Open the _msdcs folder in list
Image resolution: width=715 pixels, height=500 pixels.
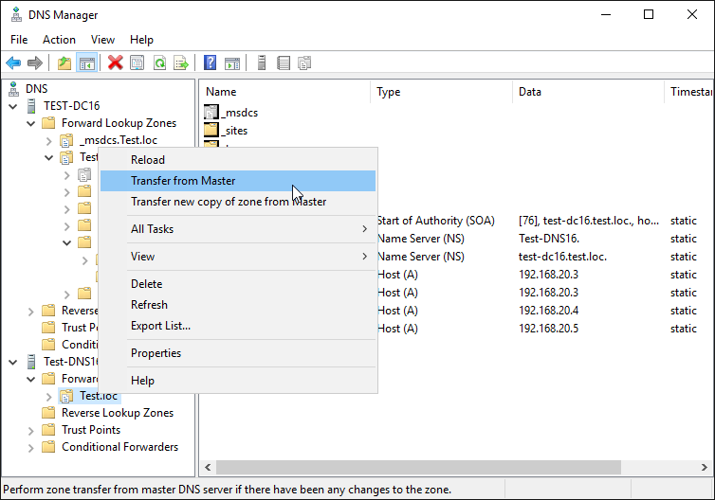[231, 113]
